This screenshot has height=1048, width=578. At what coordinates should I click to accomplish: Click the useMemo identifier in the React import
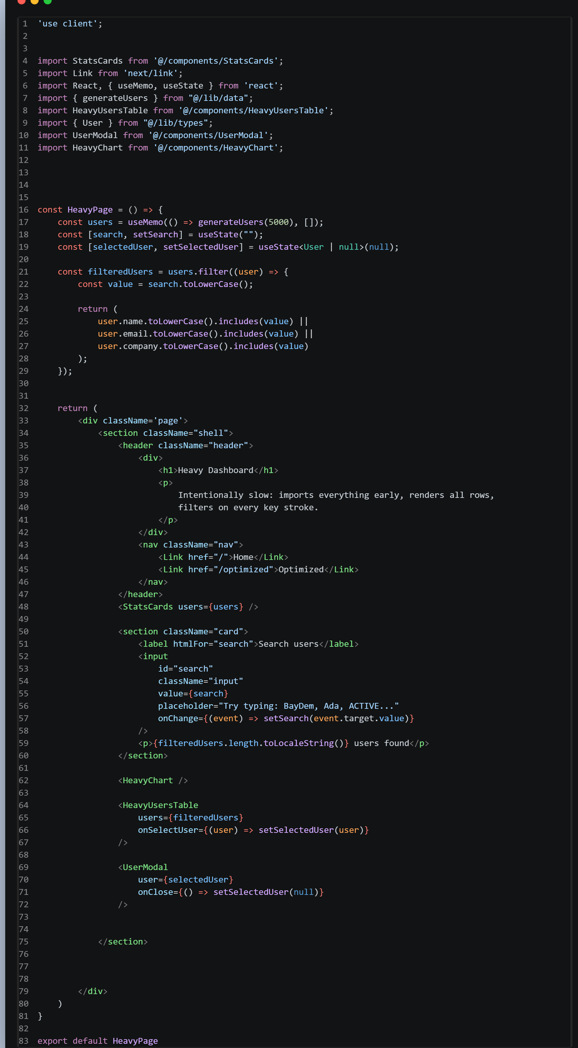point(135,86)
